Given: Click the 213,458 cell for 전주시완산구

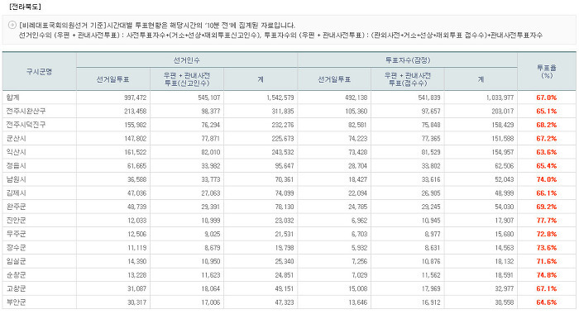Looking at the screenshot, I should point(135,112).
